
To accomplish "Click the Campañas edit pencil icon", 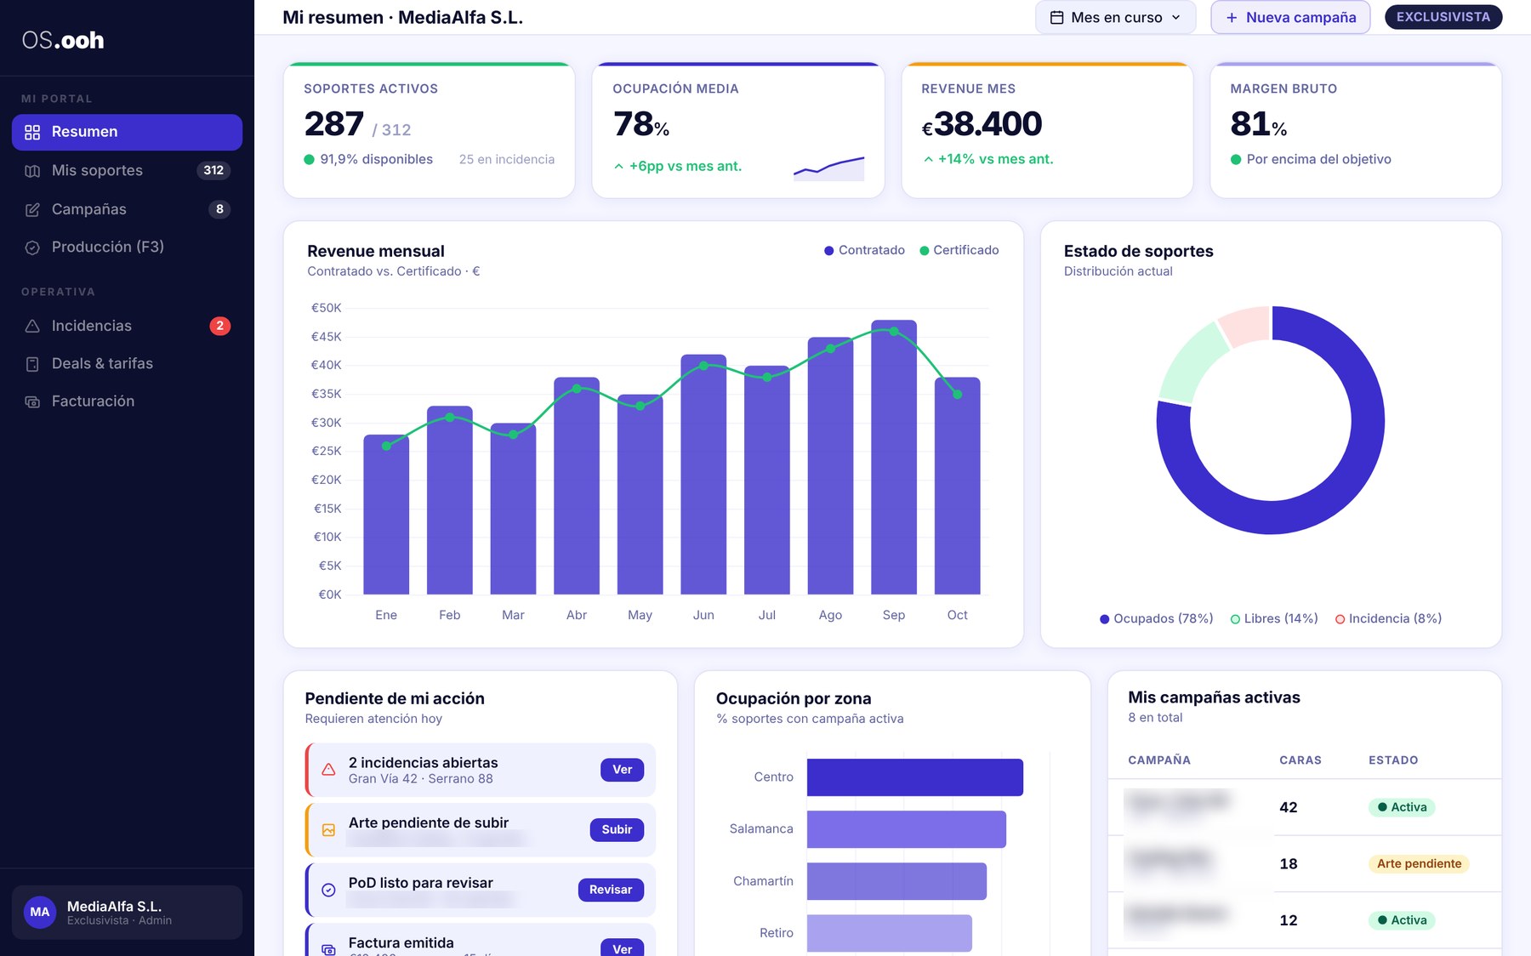I will click(32, 209).
